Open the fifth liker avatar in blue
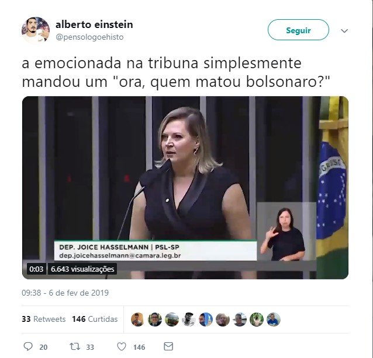 coord(206,320)
